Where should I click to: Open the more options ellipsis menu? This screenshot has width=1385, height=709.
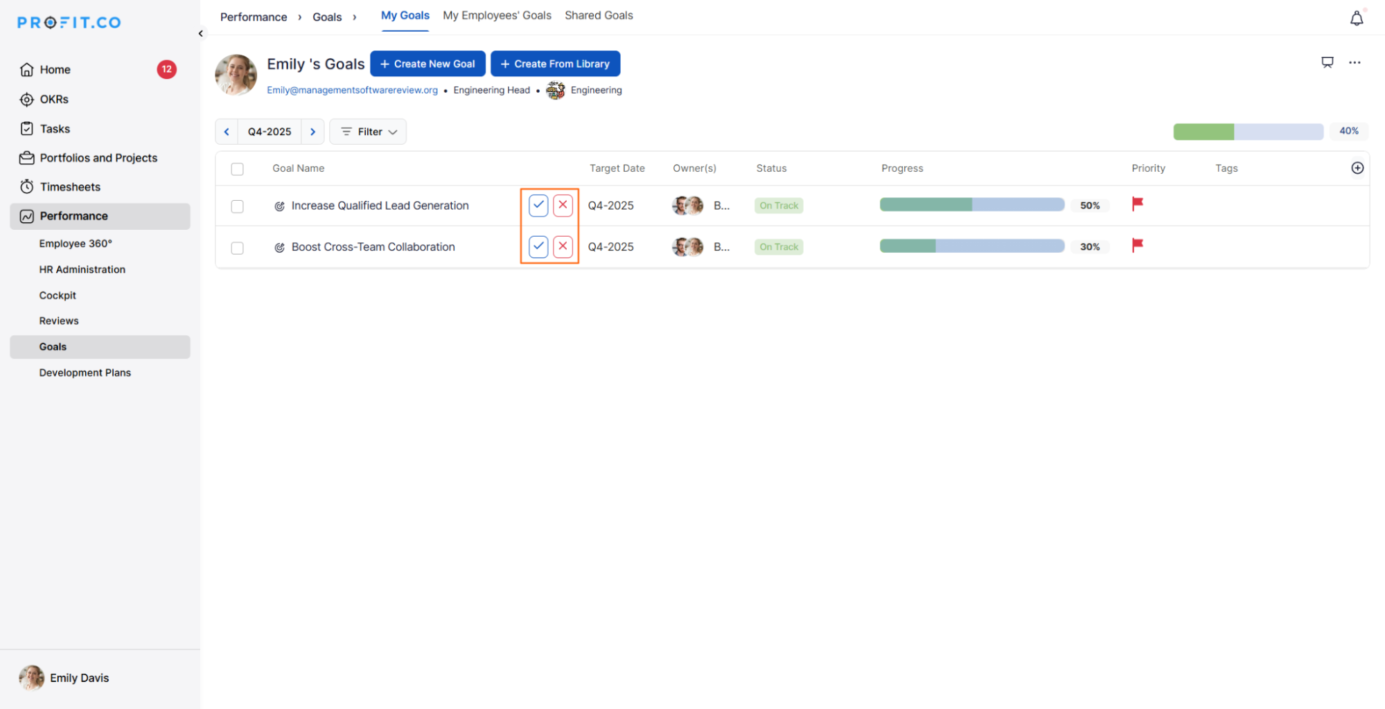pos(1355,63)
